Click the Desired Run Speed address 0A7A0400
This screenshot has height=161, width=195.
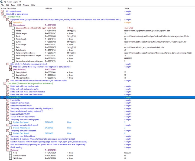[x=49, y=122]
